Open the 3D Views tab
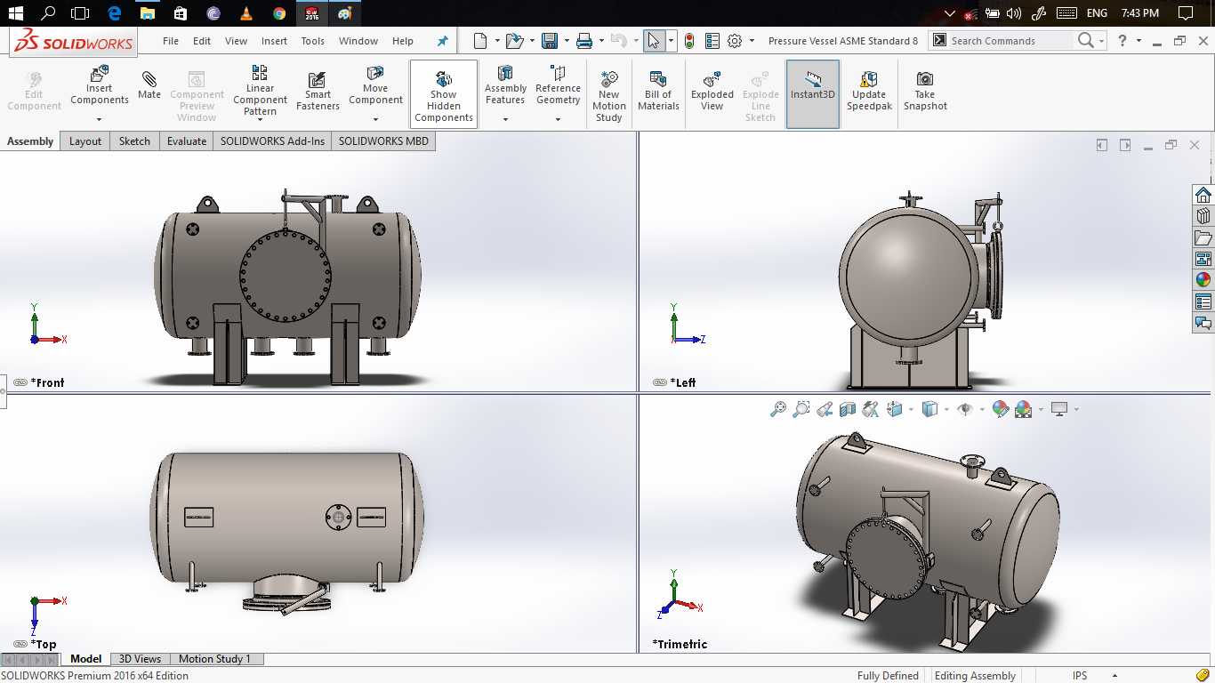The width and height of the screenshot is (1215, 683). point(141,659)
